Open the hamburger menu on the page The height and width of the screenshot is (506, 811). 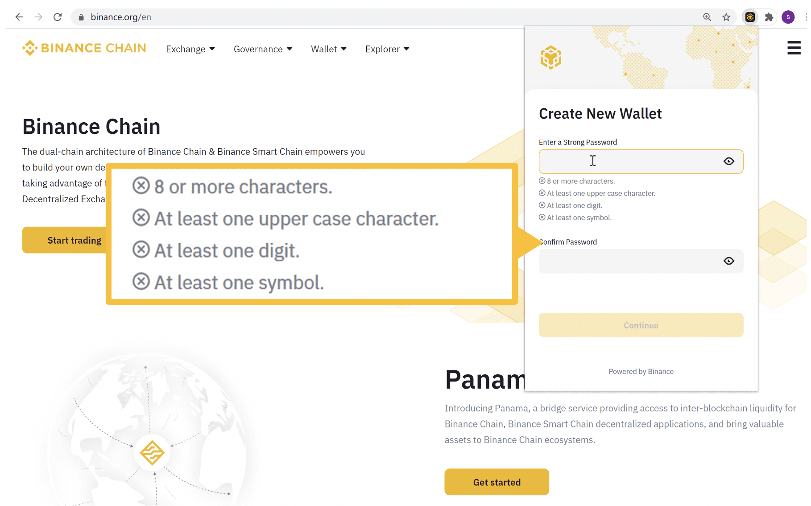pos(794,48)
